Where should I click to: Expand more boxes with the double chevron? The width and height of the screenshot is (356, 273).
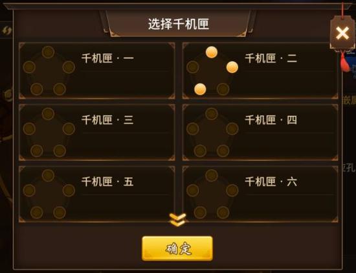[177, 220]
